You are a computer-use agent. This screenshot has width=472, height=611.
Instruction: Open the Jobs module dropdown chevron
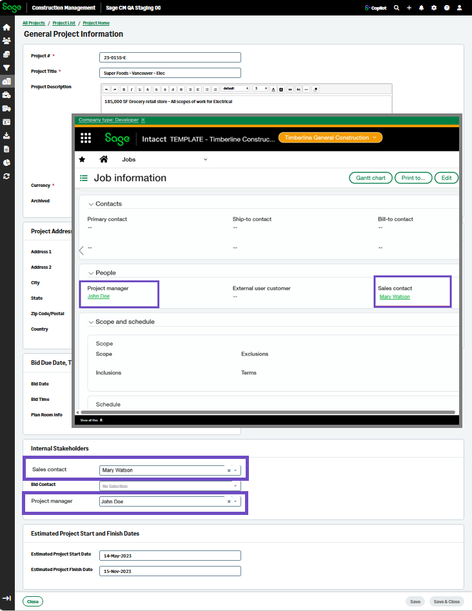tap(206, 159)
